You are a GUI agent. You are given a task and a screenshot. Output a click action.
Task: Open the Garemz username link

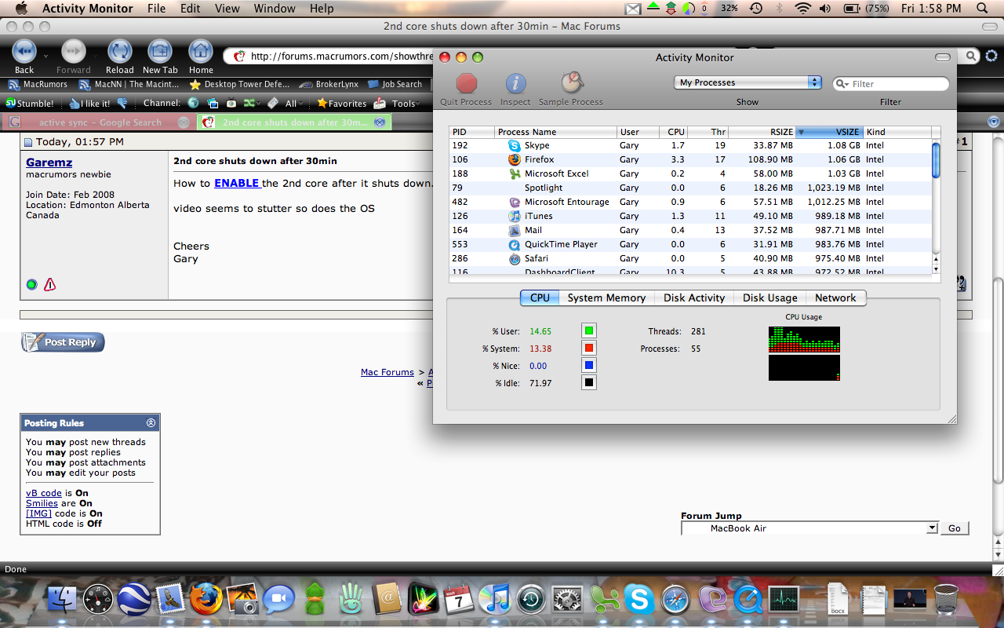coord(49,162)
